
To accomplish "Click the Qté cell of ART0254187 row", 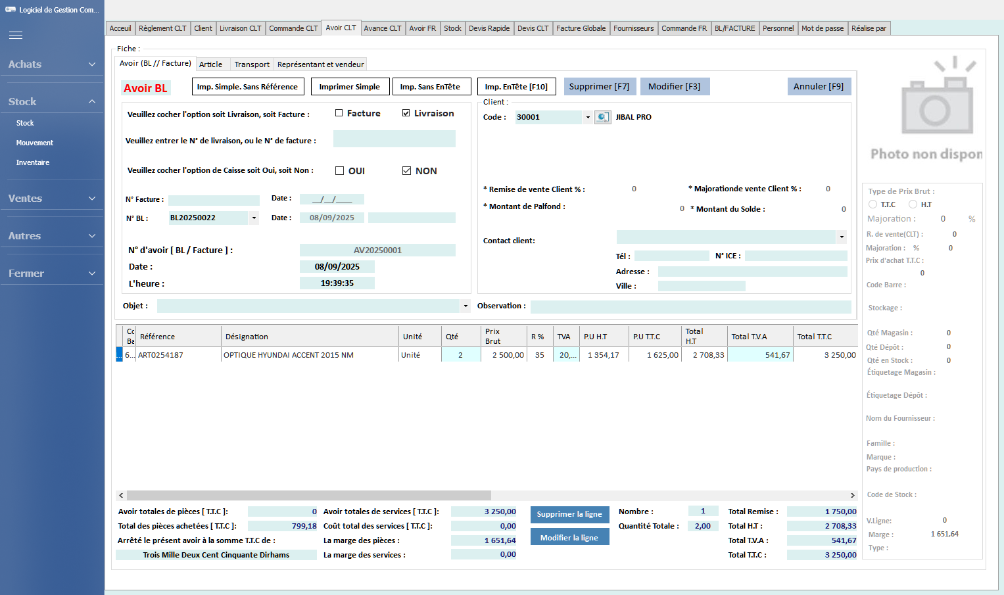I will 460,355.
